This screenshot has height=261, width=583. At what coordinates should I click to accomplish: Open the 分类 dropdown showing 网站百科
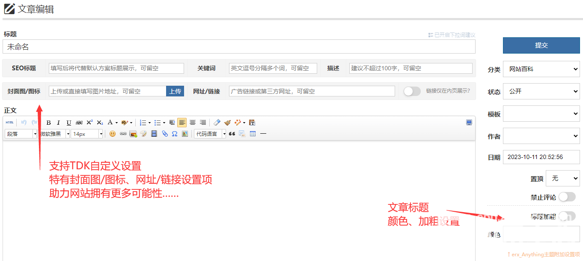(x=541, y=69)
